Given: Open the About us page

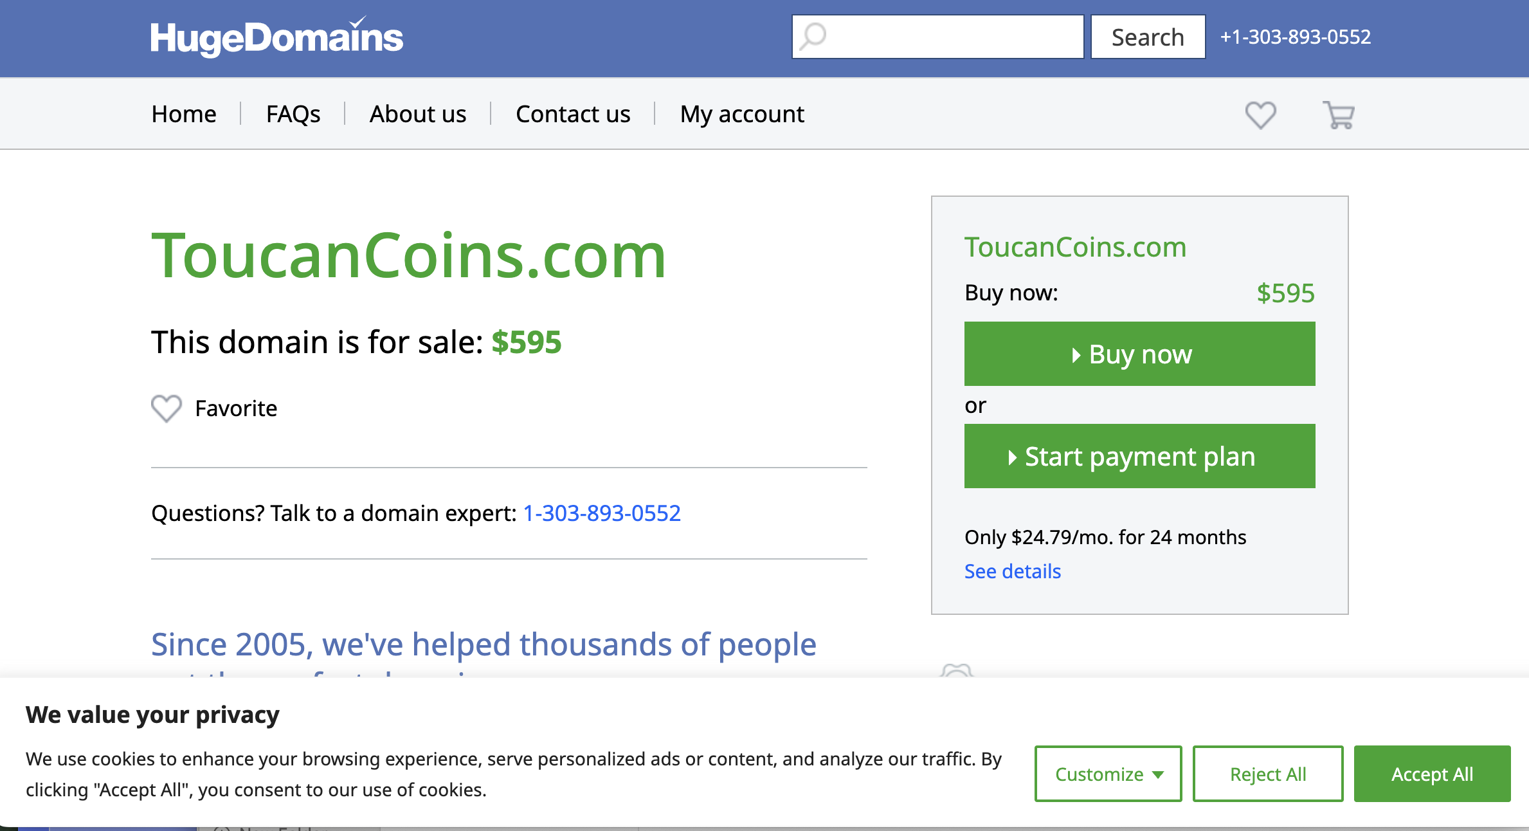Looking at the screenshot, I should 418,114.
